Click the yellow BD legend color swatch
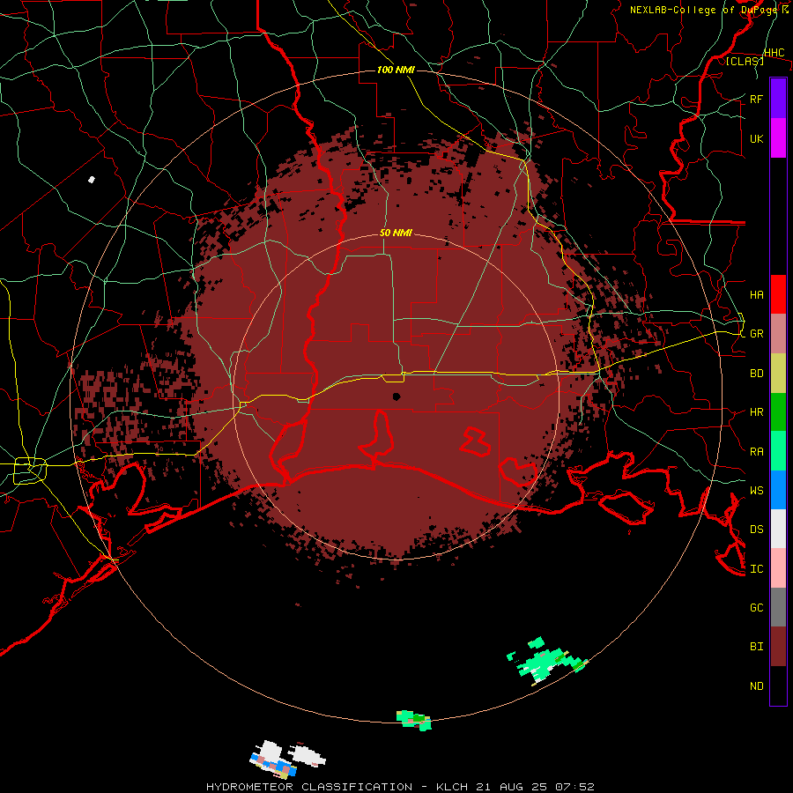793x793 pixels. pyautogui.click(x=778, y=374)
